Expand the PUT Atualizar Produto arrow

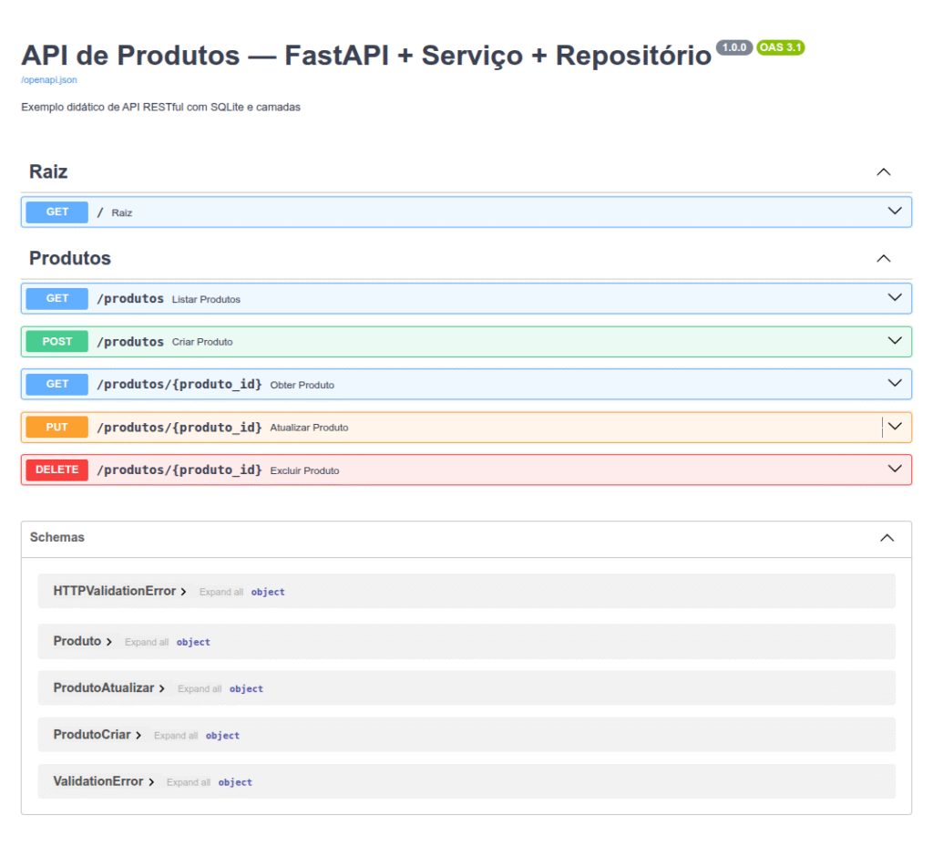(x=894, y=427)
